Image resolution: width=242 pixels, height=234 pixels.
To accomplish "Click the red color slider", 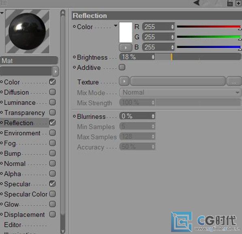I will tap(209, 27).
